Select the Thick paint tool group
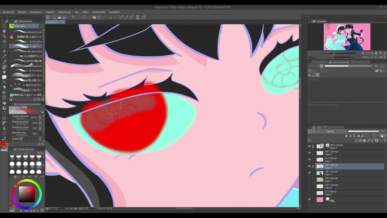The height and width of the screenshot is (218, 387). click(24, 26)
